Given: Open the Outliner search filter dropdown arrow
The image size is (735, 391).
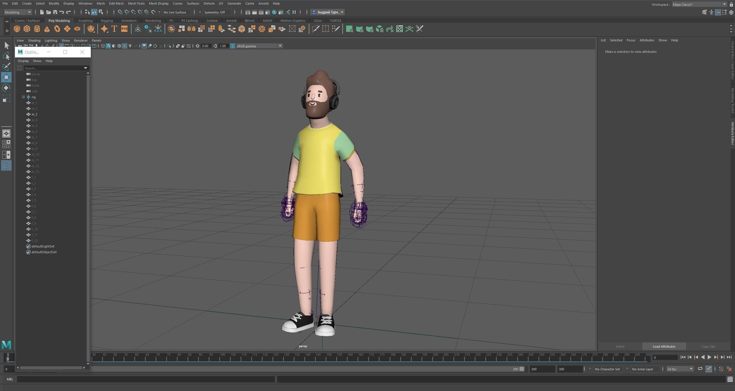Looking at the screenshot, I should point(85,68).
